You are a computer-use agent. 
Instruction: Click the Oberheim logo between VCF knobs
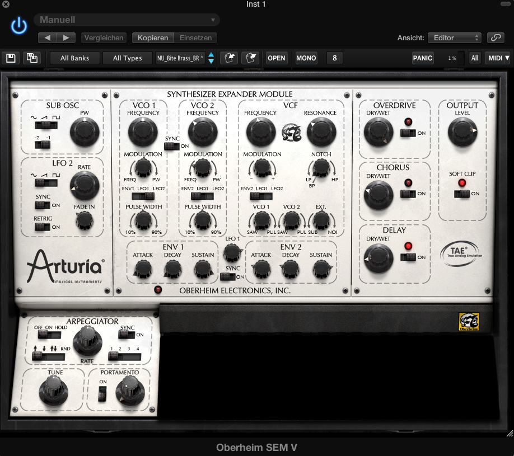coord(291,133)
